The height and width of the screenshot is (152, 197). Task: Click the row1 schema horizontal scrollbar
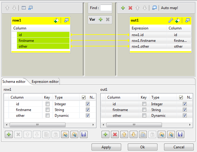point(37,125)
